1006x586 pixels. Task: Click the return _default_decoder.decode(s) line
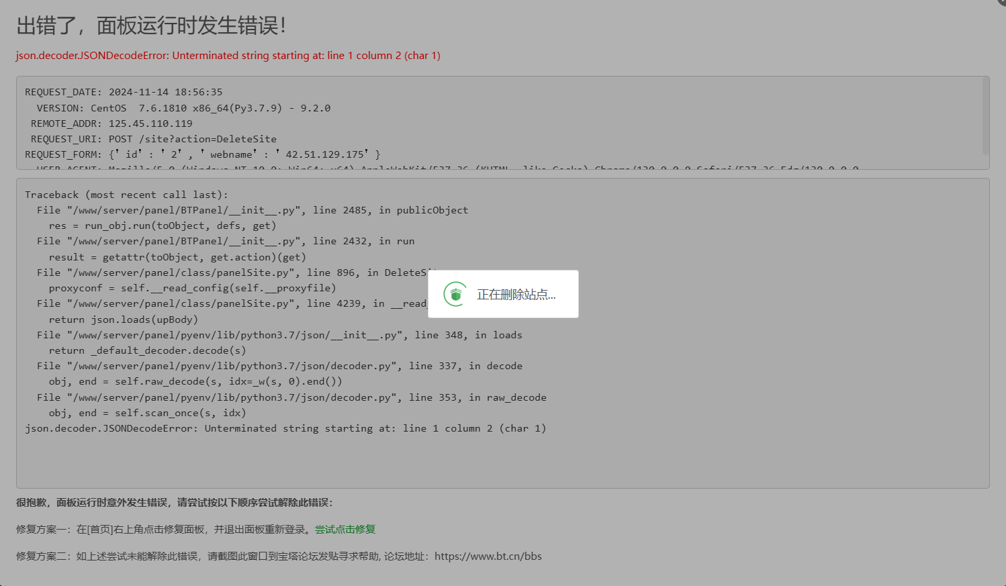(x=148, y=350)
